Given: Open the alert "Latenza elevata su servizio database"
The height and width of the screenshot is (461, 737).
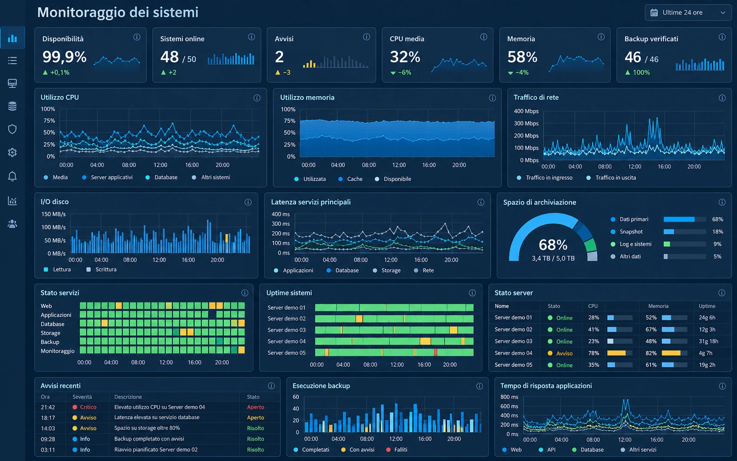Looking at the screenshot, I should [x=157, y=418].
